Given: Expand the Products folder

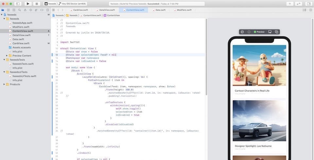Looking at the screenshot, I should tap(4, 84).
